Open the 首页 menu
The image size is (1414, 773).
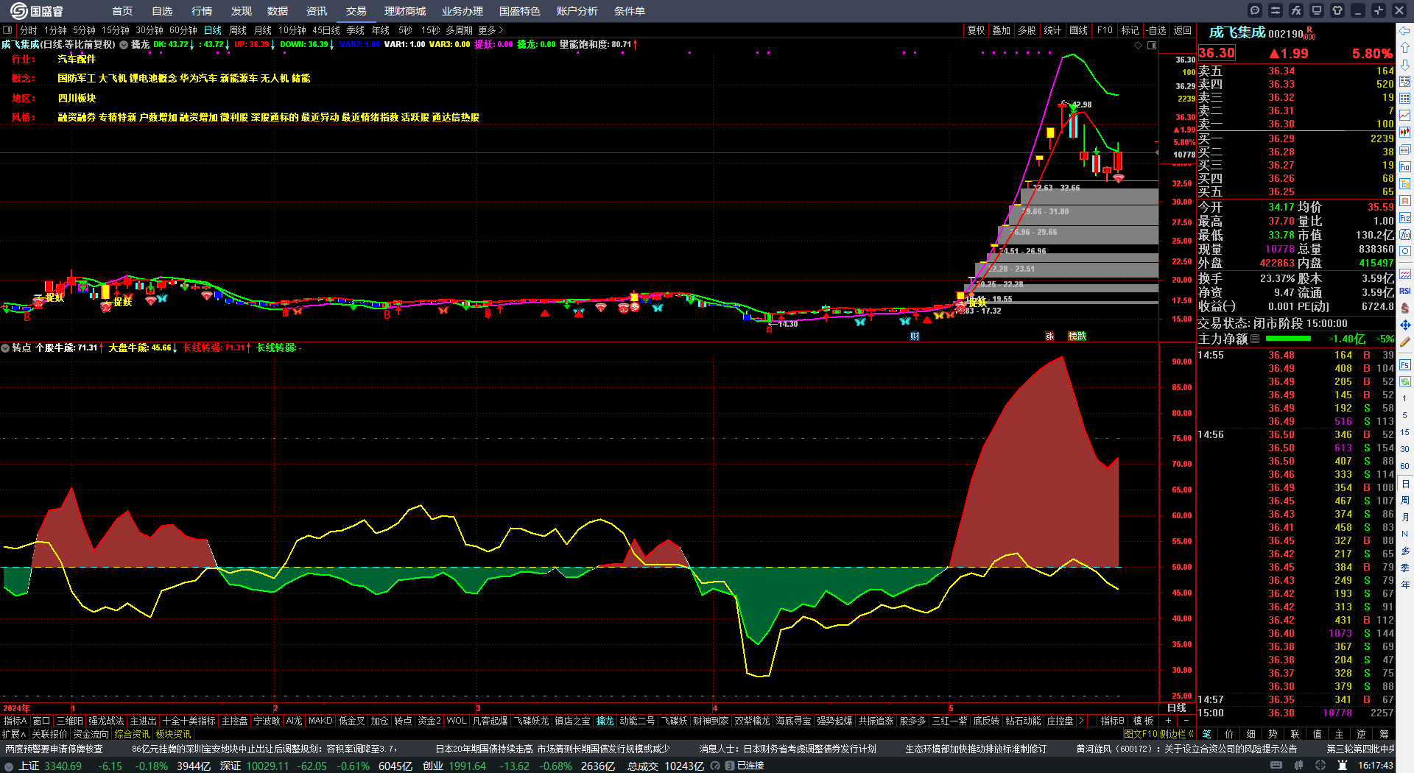(122, 11)
